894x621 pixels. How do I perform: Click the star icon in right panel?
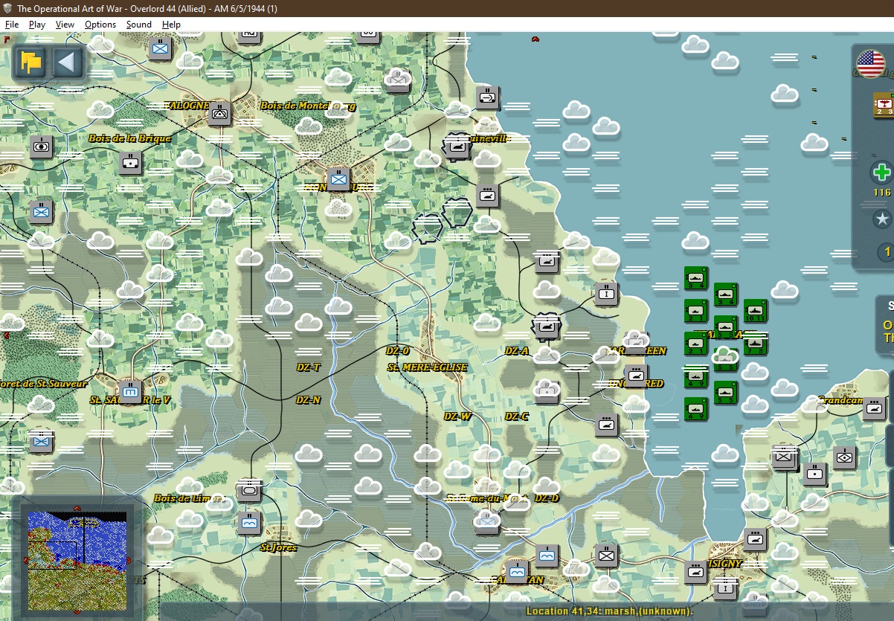(x=882, y=219)
